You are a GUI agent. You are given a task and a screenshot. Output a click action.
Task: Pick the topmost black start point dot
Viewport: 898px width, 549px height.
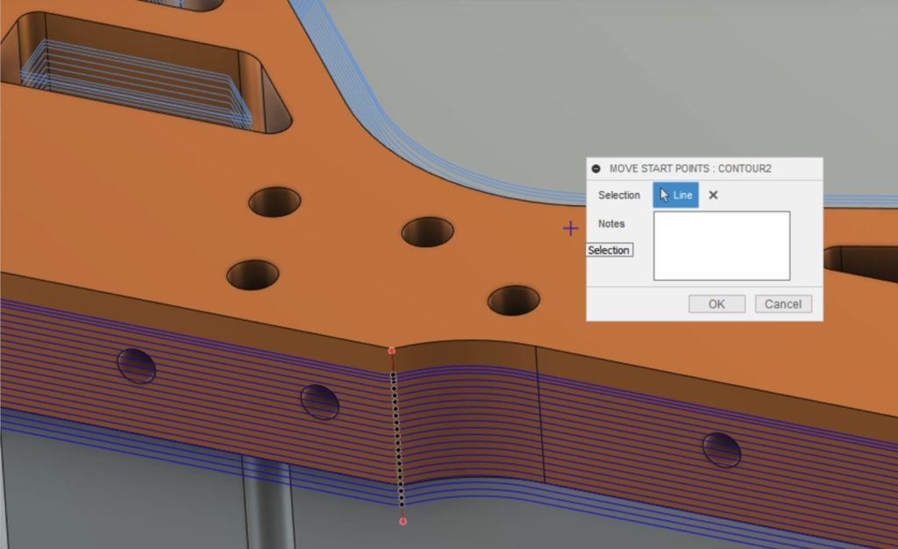[393, 376]
